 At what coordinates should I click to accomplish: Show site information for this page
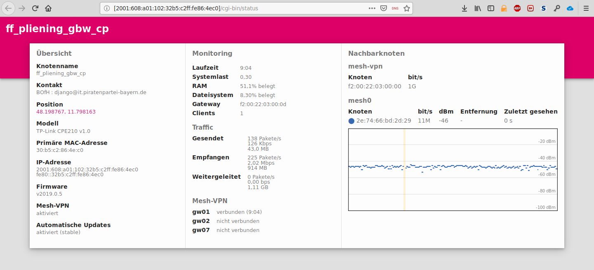point(107,8)
